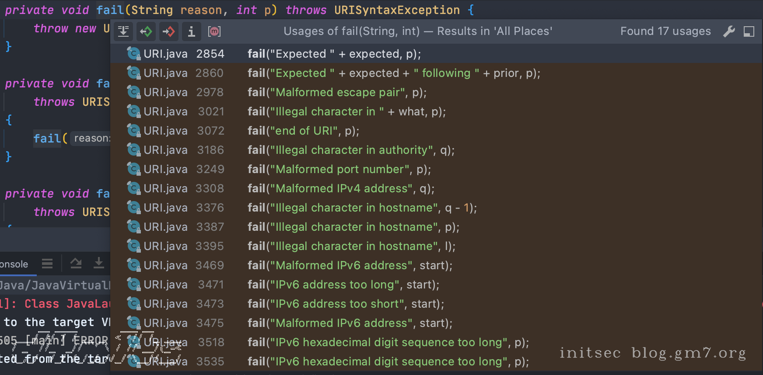Viewport: 763px width, 375px height.
Task: Jump to next occurrence with red arrow icon
Action: [169, 31]
